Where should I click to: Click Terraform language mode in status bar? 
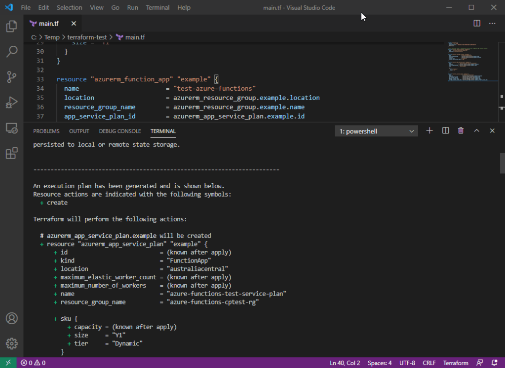tap(456, 363)
